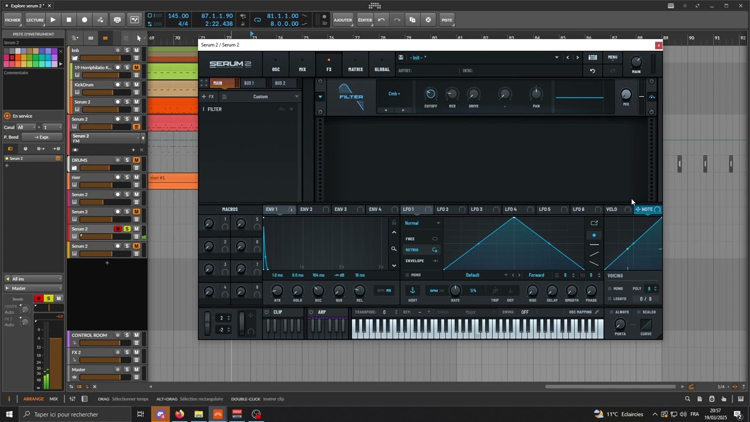Open the Serum preset name dropdown arrow
This screenshot has height=422, width=750.
(557, 57)
